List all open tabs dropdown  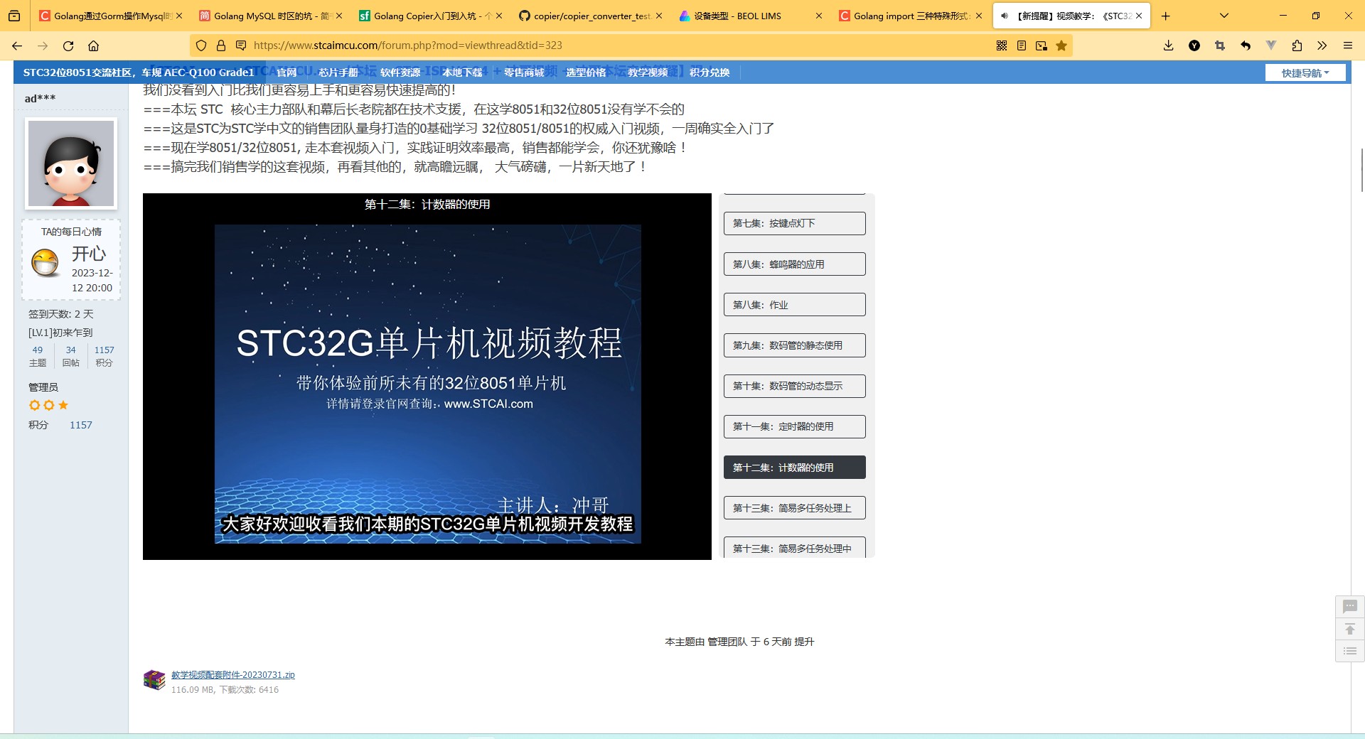coord(1224,16)
